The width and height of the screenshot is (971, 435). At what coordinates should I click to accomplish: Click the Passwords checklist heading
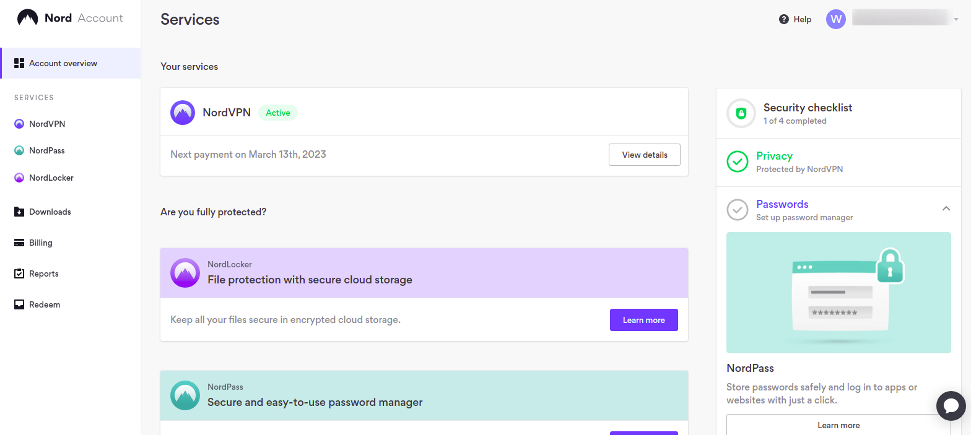point(782,204)
